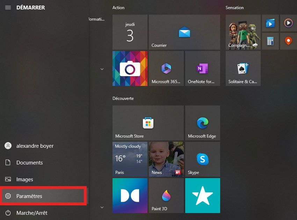Open the Microsoft 365 tile

[x=166, y=68]
